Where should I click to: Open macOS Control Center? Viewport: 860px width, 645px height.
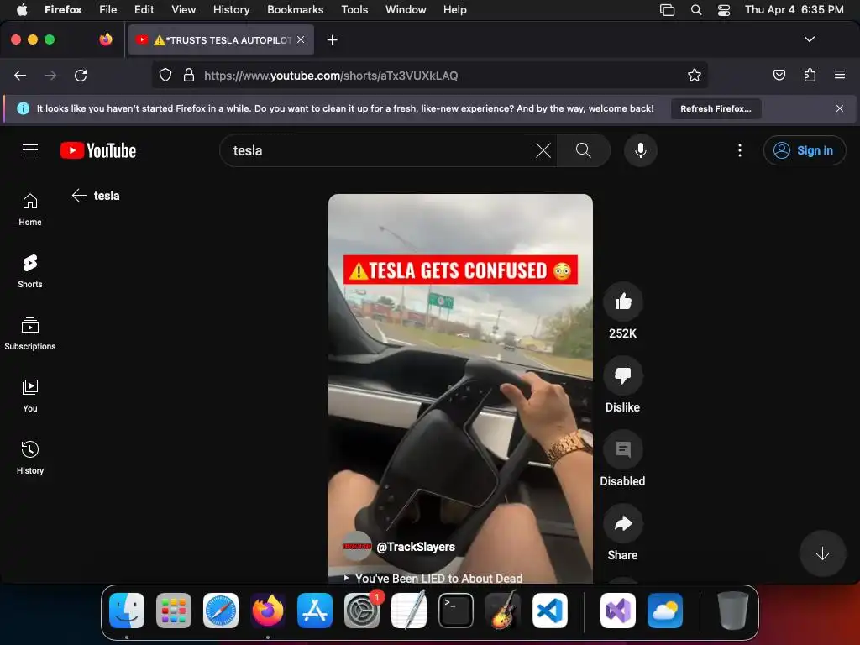(x=723, y=10)
